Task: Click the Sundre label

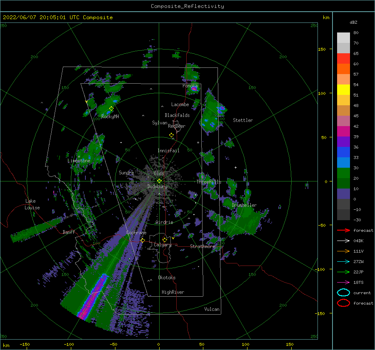Action: coord(126,172)
